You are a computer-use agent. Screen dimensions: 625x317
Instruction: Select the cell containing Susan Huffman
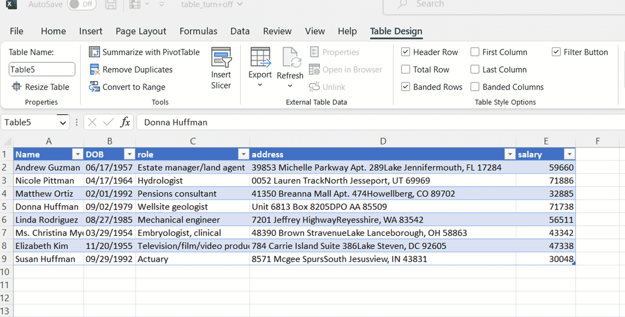click(49, 259)
